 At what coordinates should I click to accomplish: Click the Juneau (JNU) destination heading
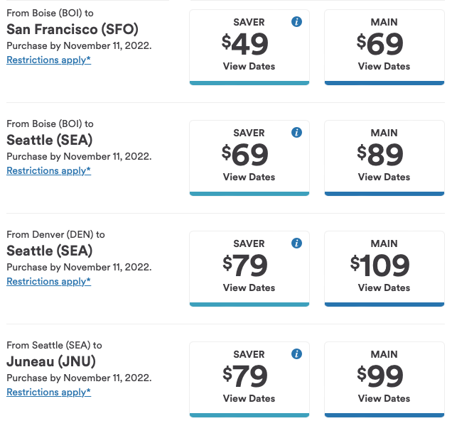pos(51,361)
